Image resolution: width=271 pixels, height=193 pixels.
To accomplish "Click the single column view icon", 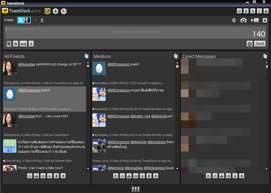I will [246, 11].
